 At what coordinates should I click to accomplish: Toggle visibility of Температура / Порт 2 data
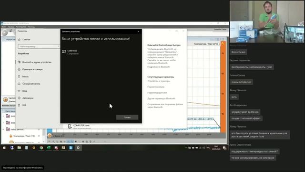[x=39, y=136]
